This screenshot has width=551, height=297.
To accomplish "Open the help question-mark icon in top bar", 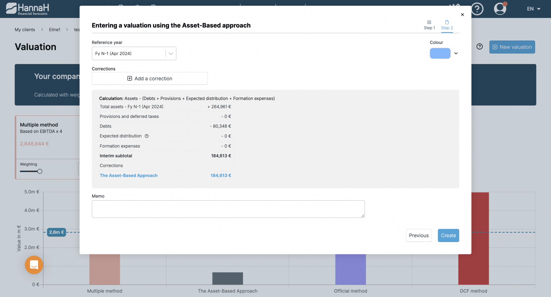I will (x=477, y=9).
